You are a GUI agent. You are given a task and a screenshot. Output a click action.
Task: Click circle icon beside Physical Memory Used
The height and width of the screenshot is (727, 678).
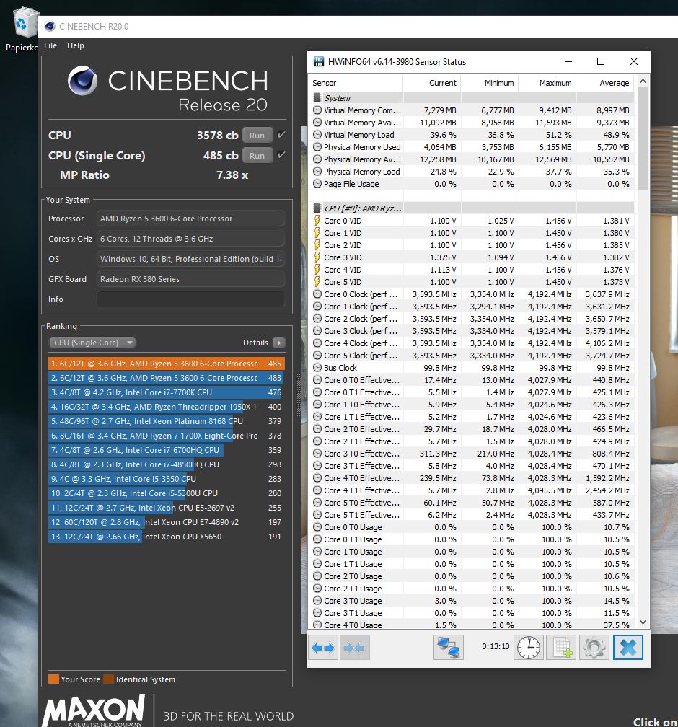(x=317, y=147)
